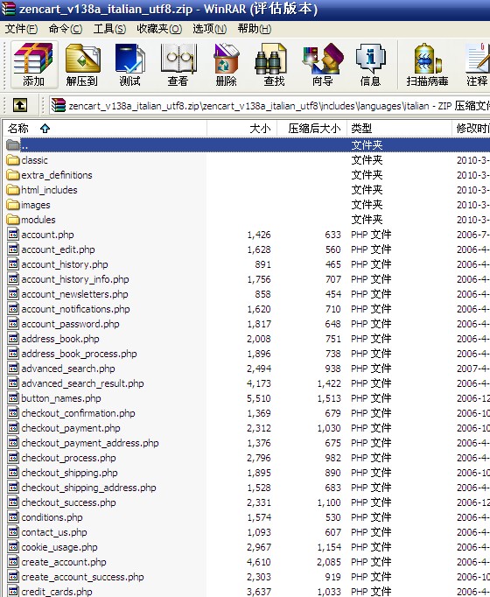Click the 解压到 (Extract to) icon
The image size is (490, 597).
click(x=82, y=65)
